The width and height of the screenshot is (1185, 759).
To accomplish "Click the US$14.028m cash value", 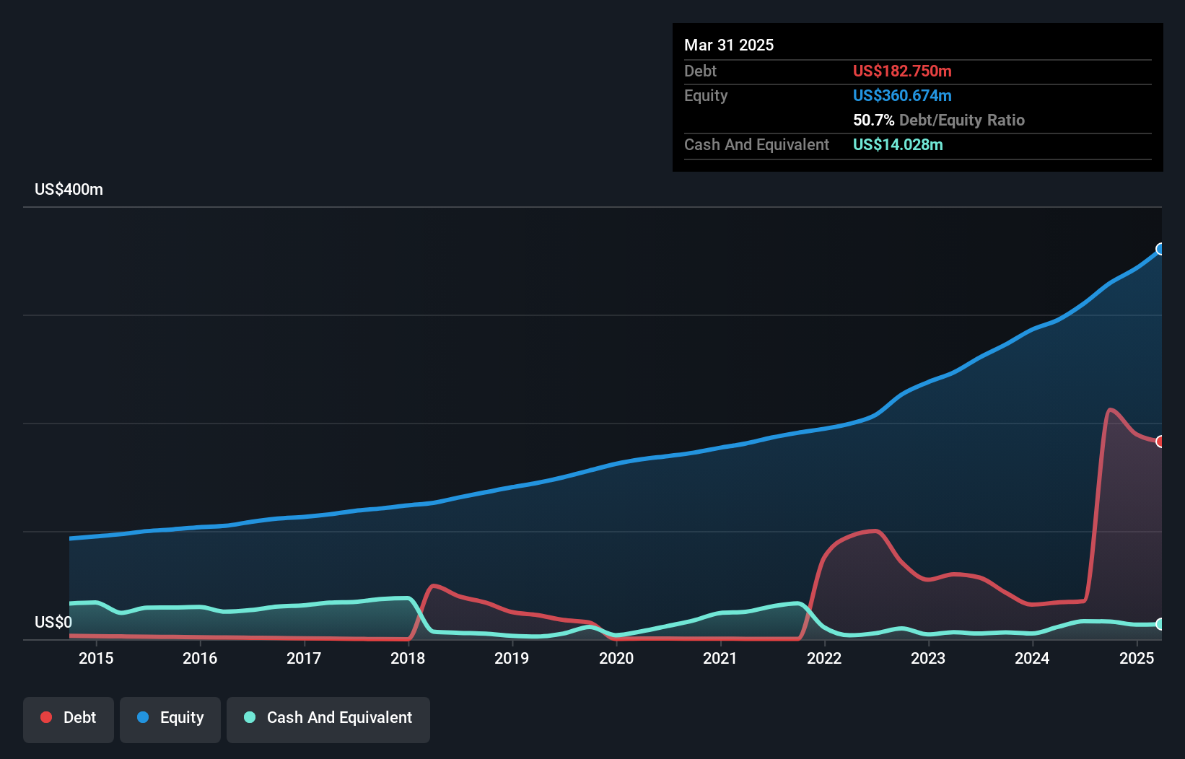I will pyautogui.click(x=898, y=144).
